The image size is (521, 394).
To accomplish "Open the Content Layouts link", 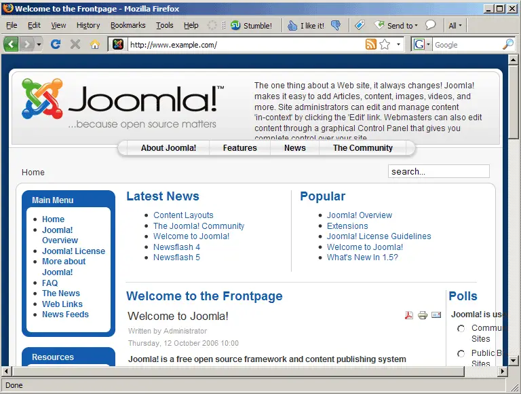I will click(183, 215).
